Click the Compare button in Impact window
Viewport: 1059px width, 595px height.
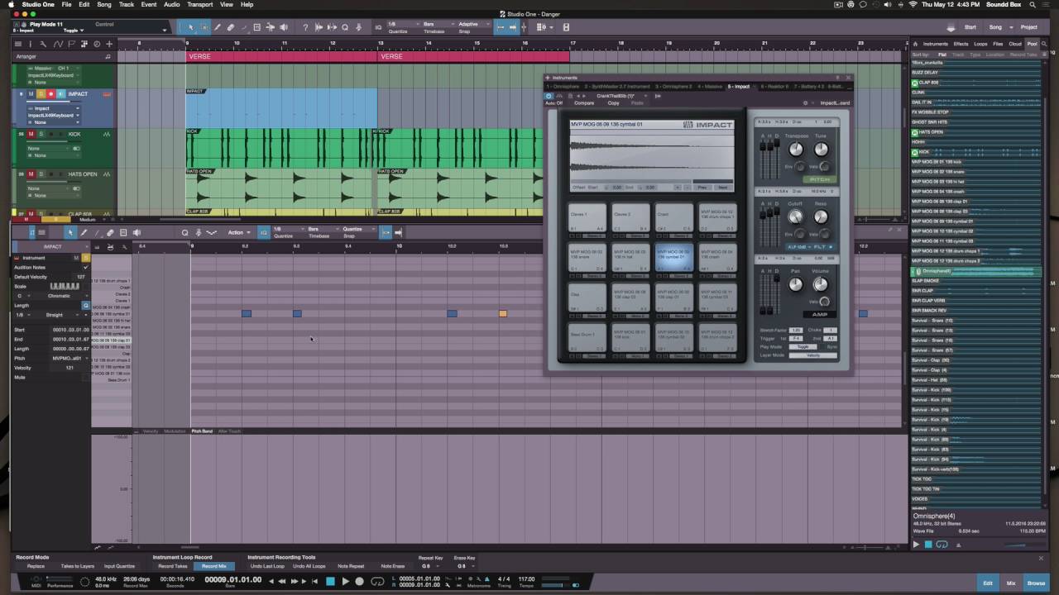pyautogui.click(x=584, y=103)
